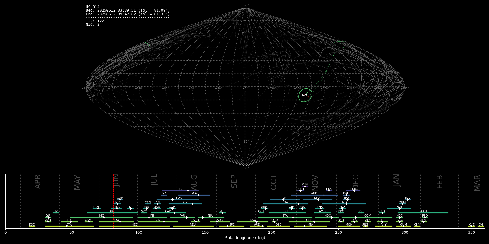489x244 pixels.
Task: Click the HVI shower marker
Action: point(56,213)
